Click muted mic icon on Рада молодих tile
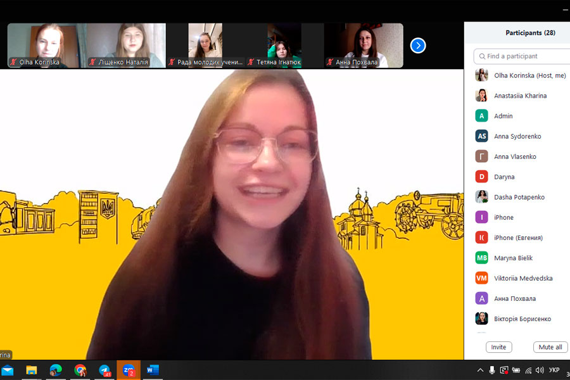 (172, 62)
